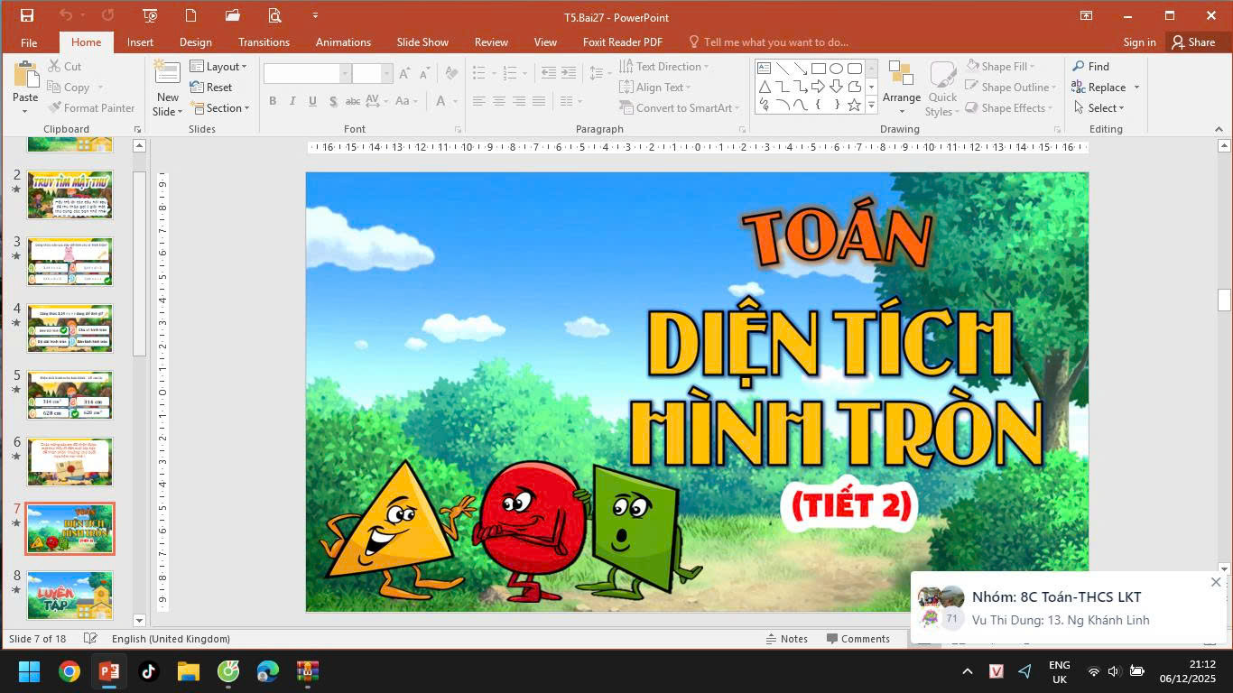
Task: Select slide 8 thumbnail Luyện Tập
Action: [x=70, y=596]
